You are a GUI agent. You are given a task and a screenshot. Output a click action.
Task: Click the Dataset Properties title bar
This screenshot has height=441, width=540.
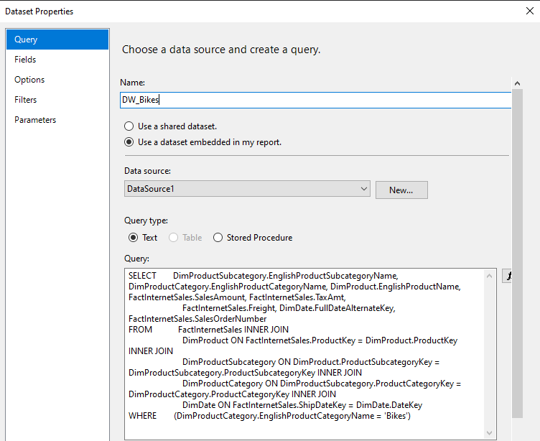(215, 11)
